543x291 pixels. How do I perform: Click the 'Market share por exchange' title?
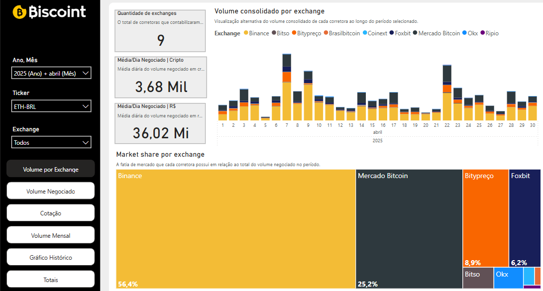click(x=160, y=154)
